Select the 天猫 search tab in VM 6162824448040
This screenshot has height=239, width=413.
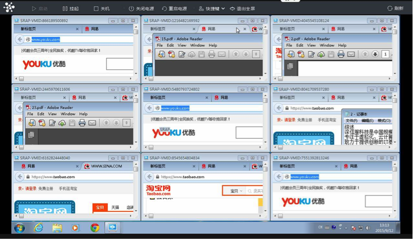pos(115,208)
